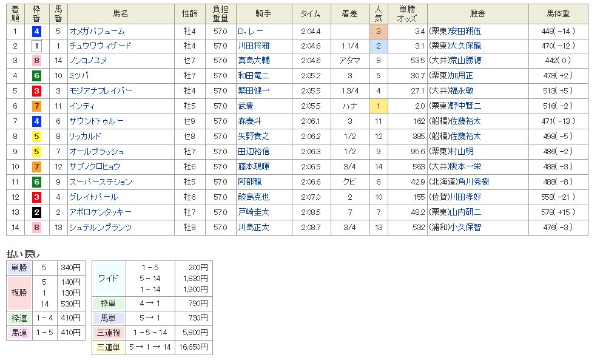Click the 払い戻し heading
This screenshot has height=360, width=600.
click(x=23, y=254)
